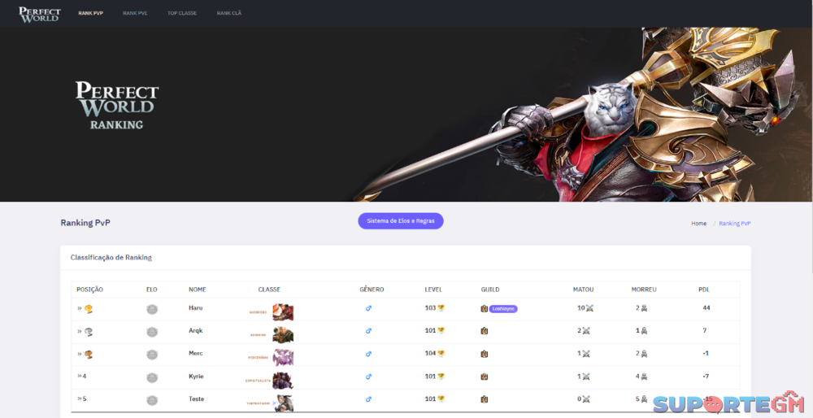
Task: Open the Top Classe menu item
Action: (x=182, y=14)
